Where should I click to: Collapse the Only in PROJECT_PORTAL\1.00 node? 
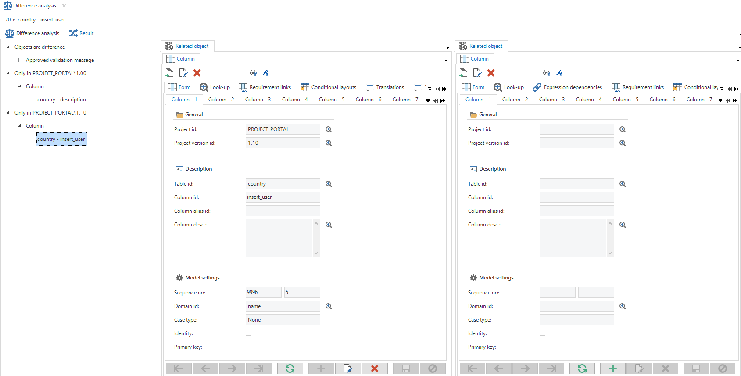pos(8,73)
